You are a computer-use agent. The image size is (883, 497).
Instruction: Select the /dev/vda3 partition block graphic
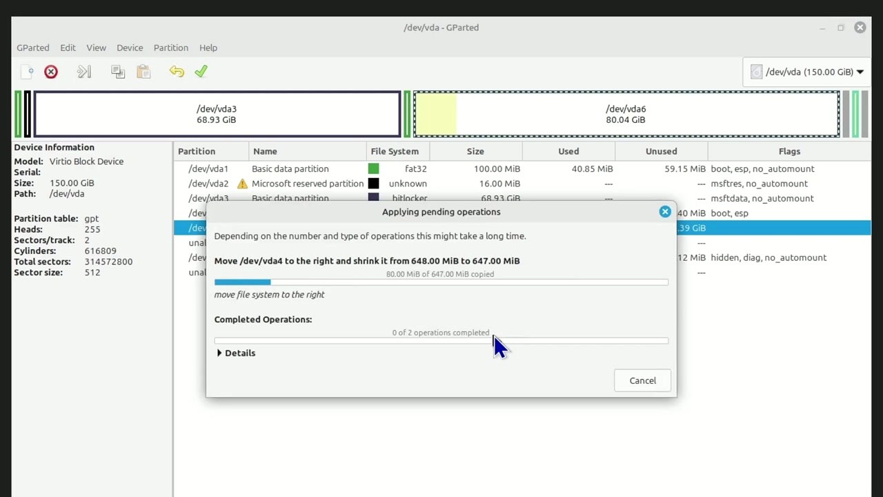216,114
